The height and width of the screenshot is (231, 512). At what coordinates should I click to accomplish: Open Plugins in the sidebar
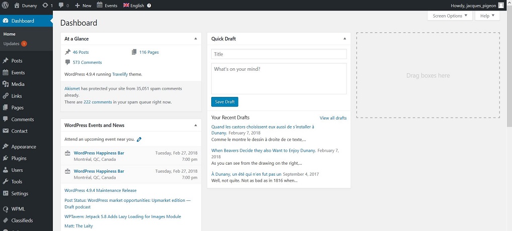[19, 158]
